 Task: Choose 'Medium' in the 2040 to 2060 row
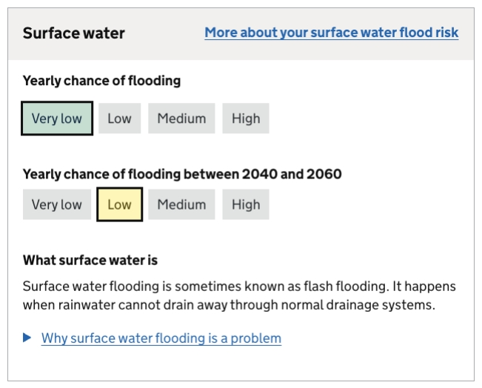(181, 204)
